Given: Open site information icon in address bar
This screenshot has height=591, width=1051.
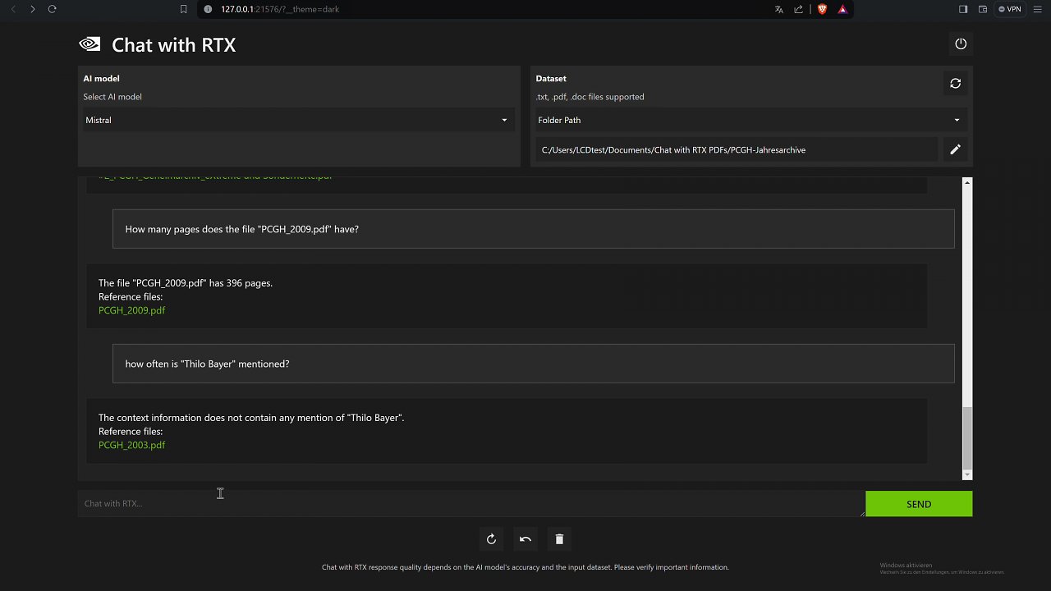Looking at the screenshot, I should pos(207,9).
